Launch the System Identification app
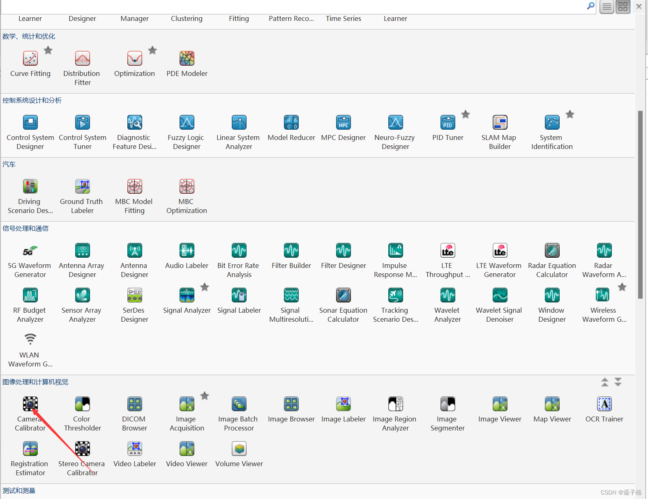The height and width of the screenshot is (499, 648). 552,122
